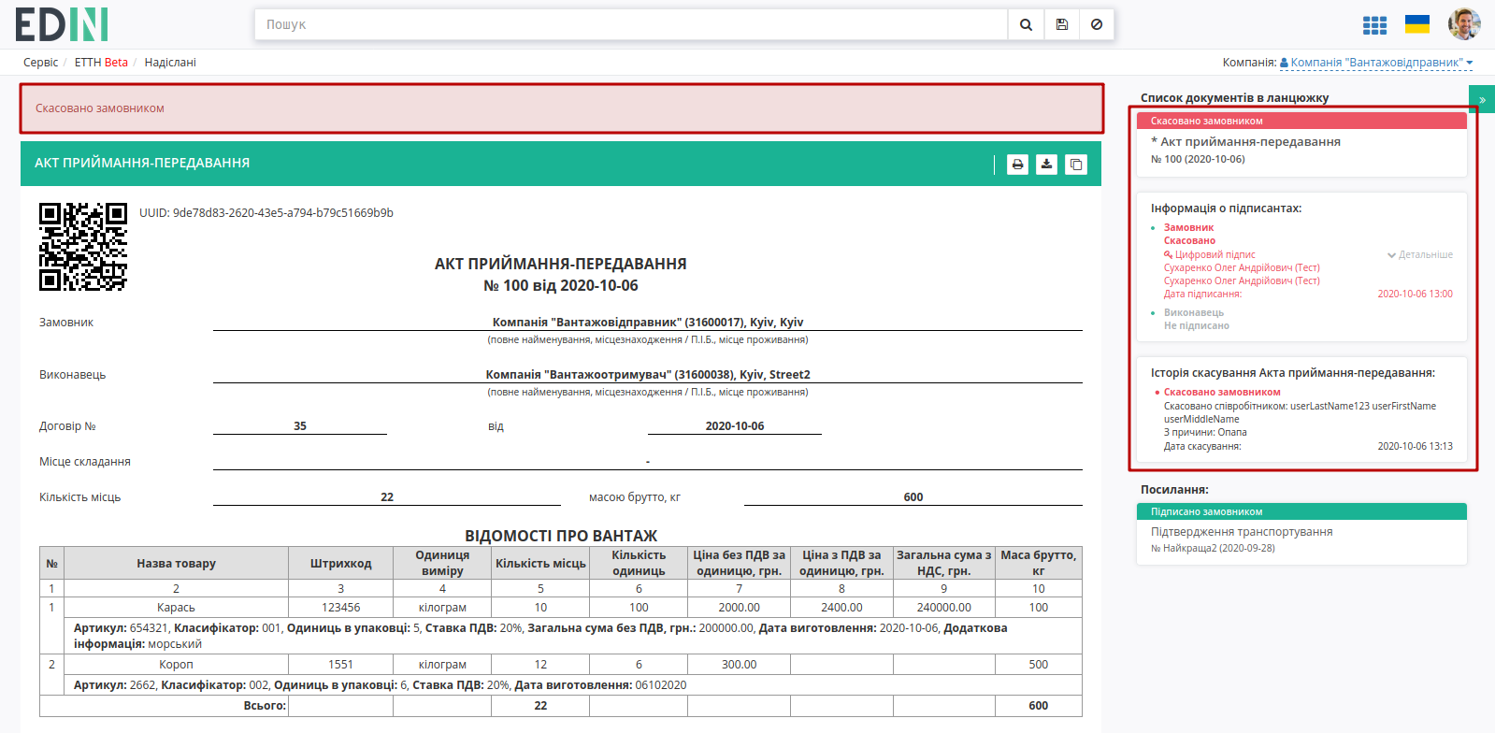Copy the act document
This screenshot has width=1495, height=733.
point(1076,165)
